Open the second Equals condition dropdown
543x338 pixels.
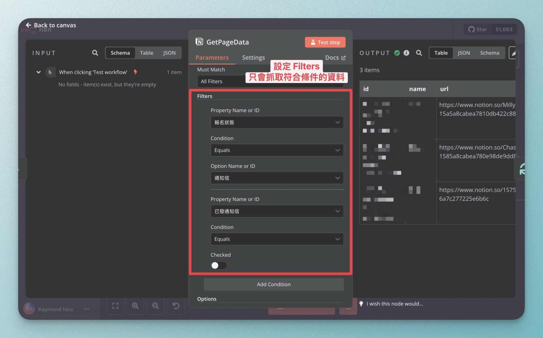[277, 239]
